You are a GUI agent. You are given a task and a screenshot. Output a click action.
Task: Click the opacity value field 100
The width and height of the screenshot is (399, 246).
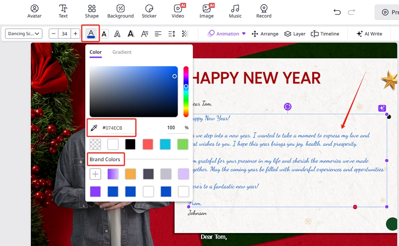tap(171, 128)
